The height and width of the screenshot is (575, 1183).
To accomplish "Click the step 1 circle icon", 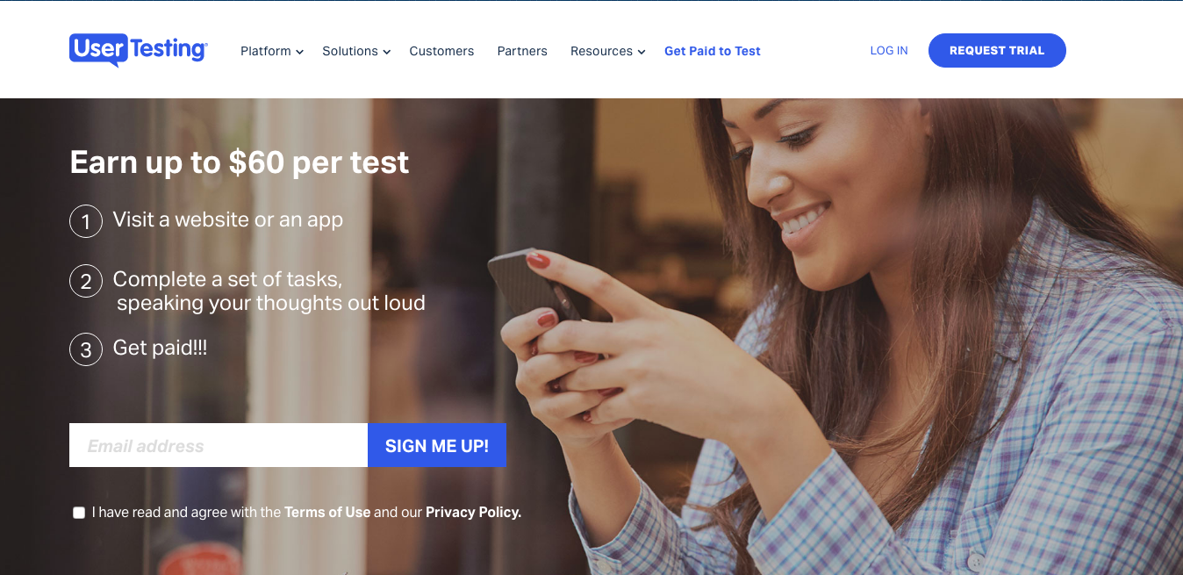I will 86,221.
